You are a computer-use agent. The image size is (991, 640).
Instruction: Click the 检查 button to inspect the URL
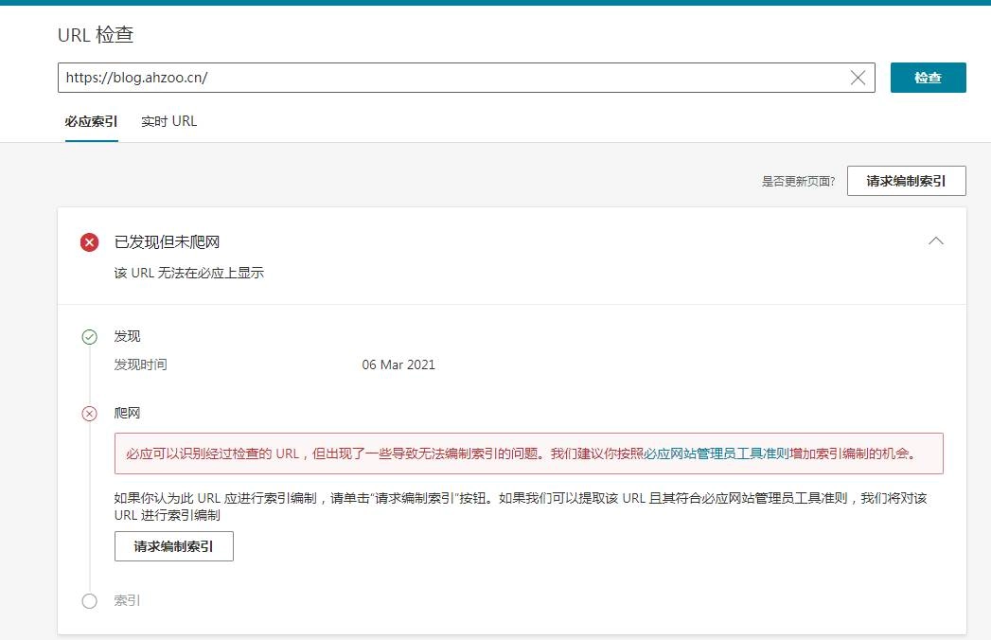pyautogui.click(x=928, y=78)
